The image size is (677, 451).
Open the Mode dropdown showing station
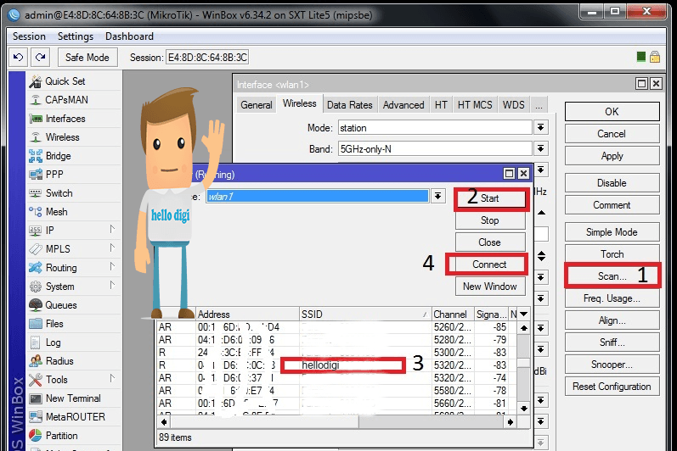(540, 127)
